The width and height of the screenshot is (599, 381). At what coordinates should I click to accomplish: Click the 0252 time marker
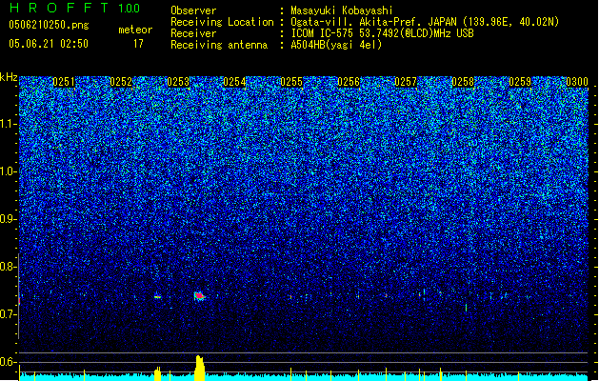tap(121, 82)
